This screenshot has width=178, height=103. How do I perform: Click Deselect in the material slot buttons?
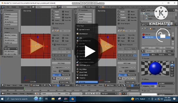[x=168, y=48]
